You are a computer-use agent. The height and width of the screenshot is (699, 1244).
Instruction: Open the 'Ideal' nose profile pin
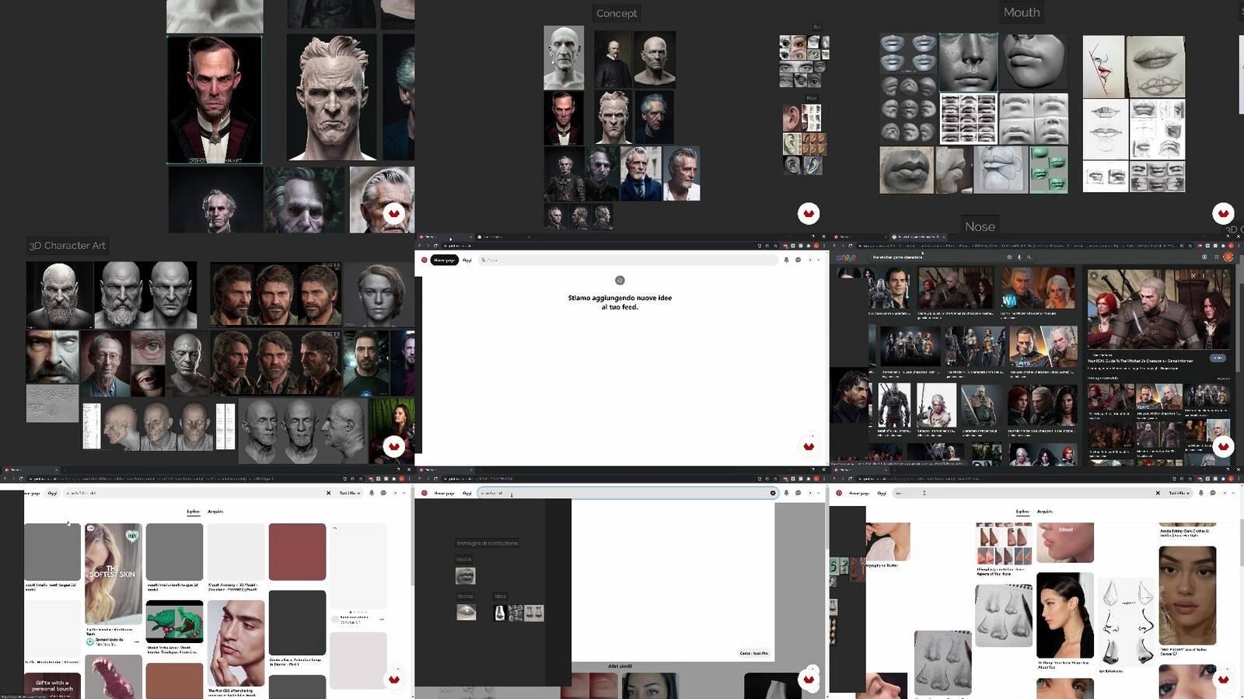click(1065, 543)
